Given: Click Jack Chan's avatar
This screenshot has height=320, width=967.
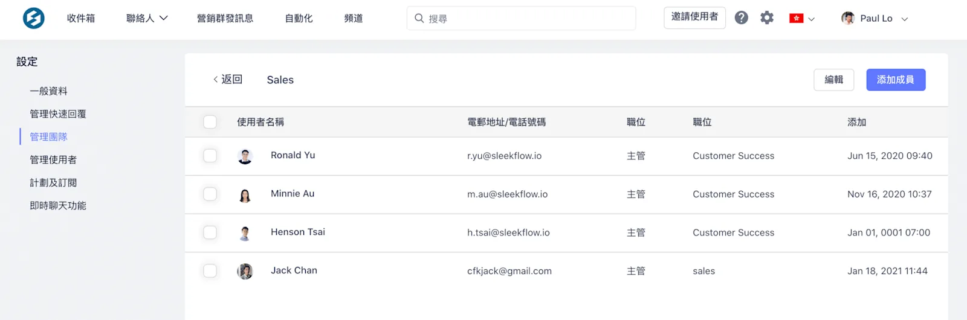Looking at the screenshot, I should pos(245,271).
